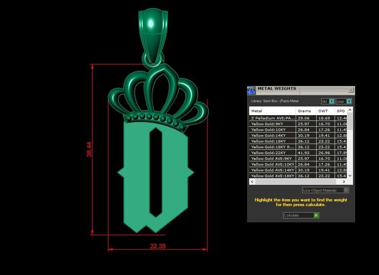Click the Metal Weights flask icon
This screenshot has width=379, height=275.
(251, 90)
